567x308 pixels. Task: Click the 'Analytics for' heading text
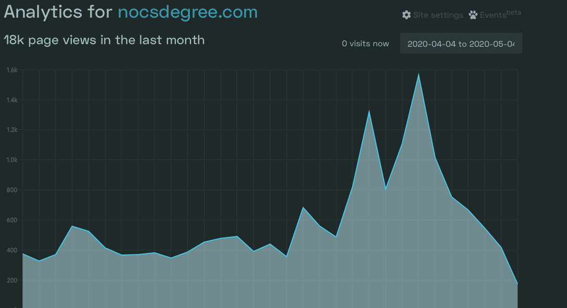[x=58, y=12]
